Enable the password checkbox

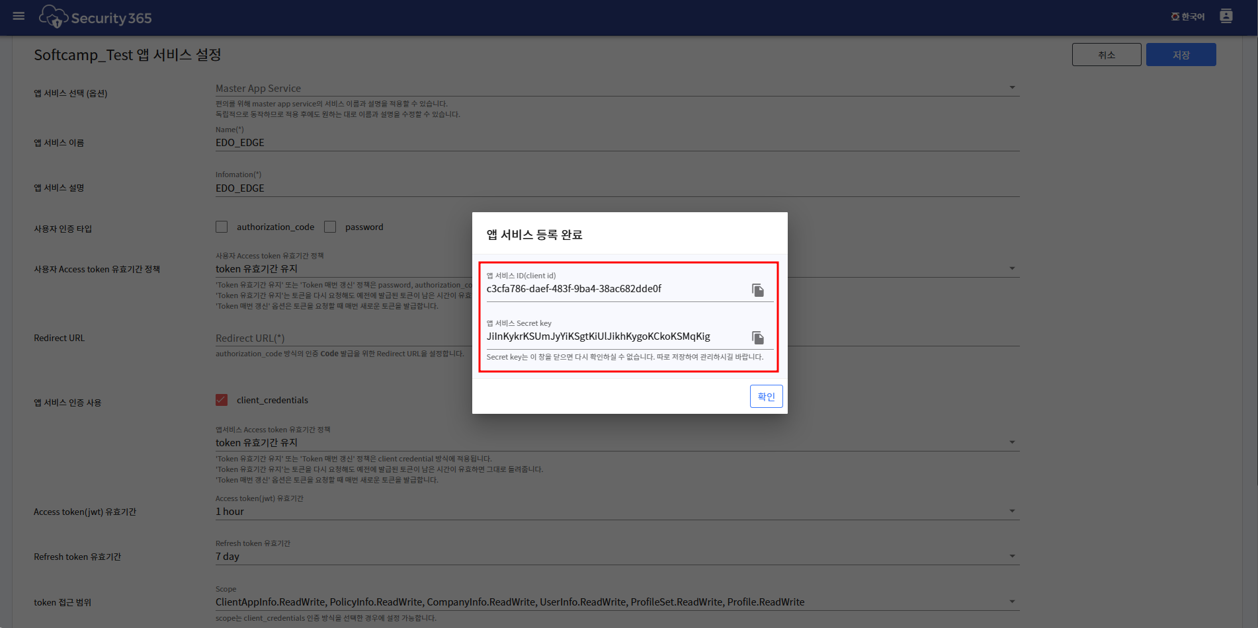coord(330,227)
